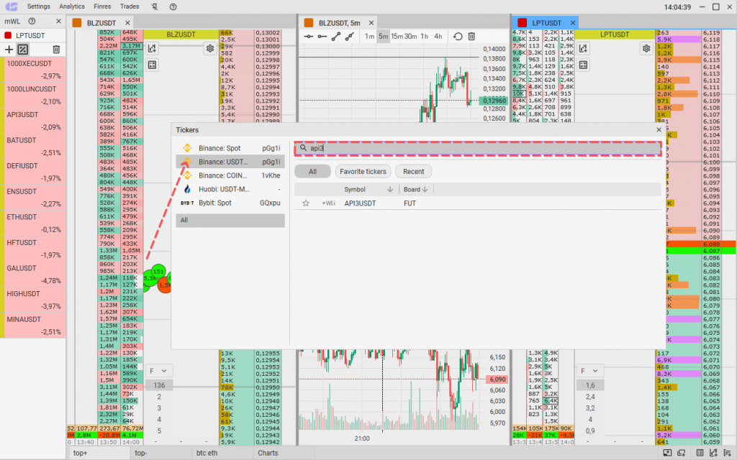Select BATUSDT in watchlist
Viewport: 737px width, 460px height.
[34, 147]
